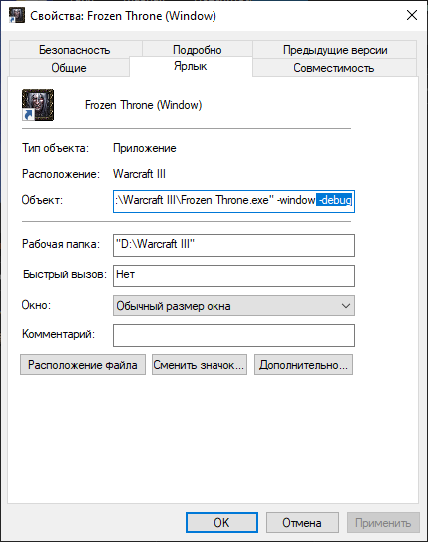Open the Подробно tab
Screen dimensions: 428x542
coord(198,50)
